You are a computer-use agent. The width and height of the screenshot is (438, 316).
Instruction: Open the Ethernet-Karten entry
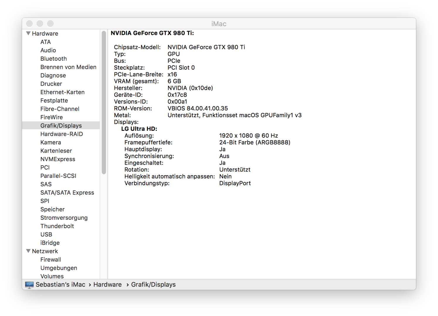pos(62,92)
